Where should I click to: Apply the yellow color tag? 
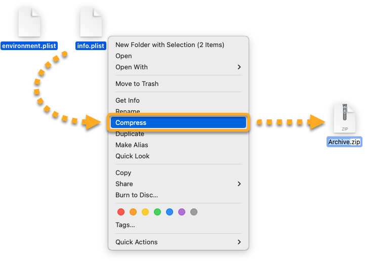pyautogui.click(x=145, y=212)
